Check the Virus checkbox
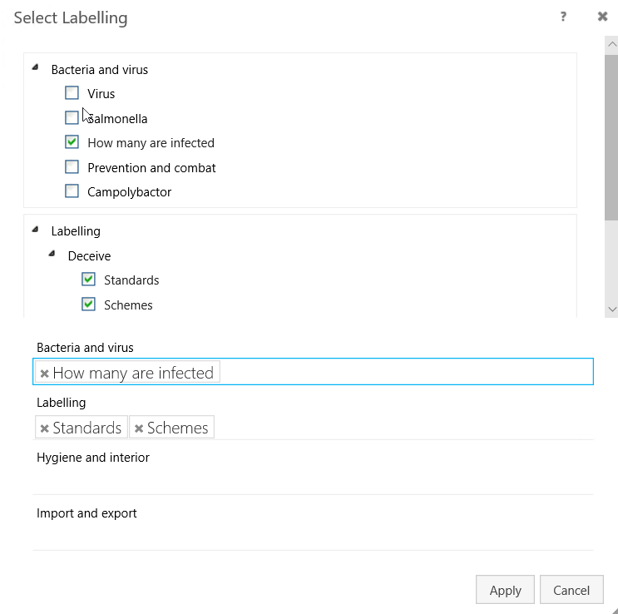This screenshot has width=618, height=614. pyautogui.click(x=72, y=93)
